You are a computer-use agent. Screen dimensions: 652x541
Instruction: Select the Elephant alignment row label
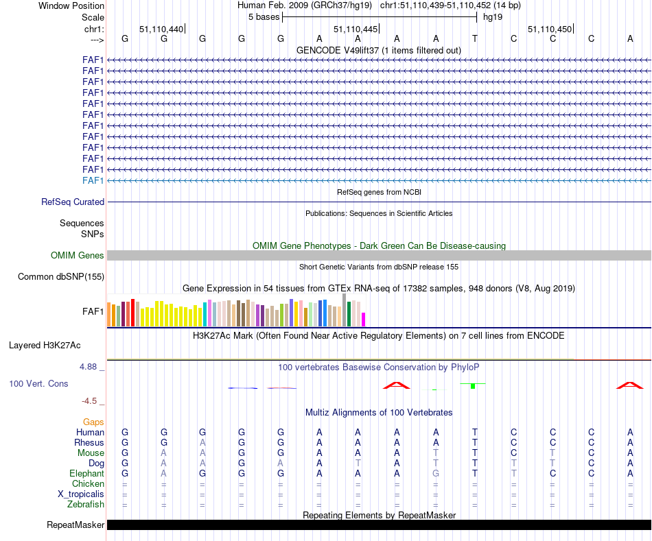pyautogui.click(x=86, y=474)
